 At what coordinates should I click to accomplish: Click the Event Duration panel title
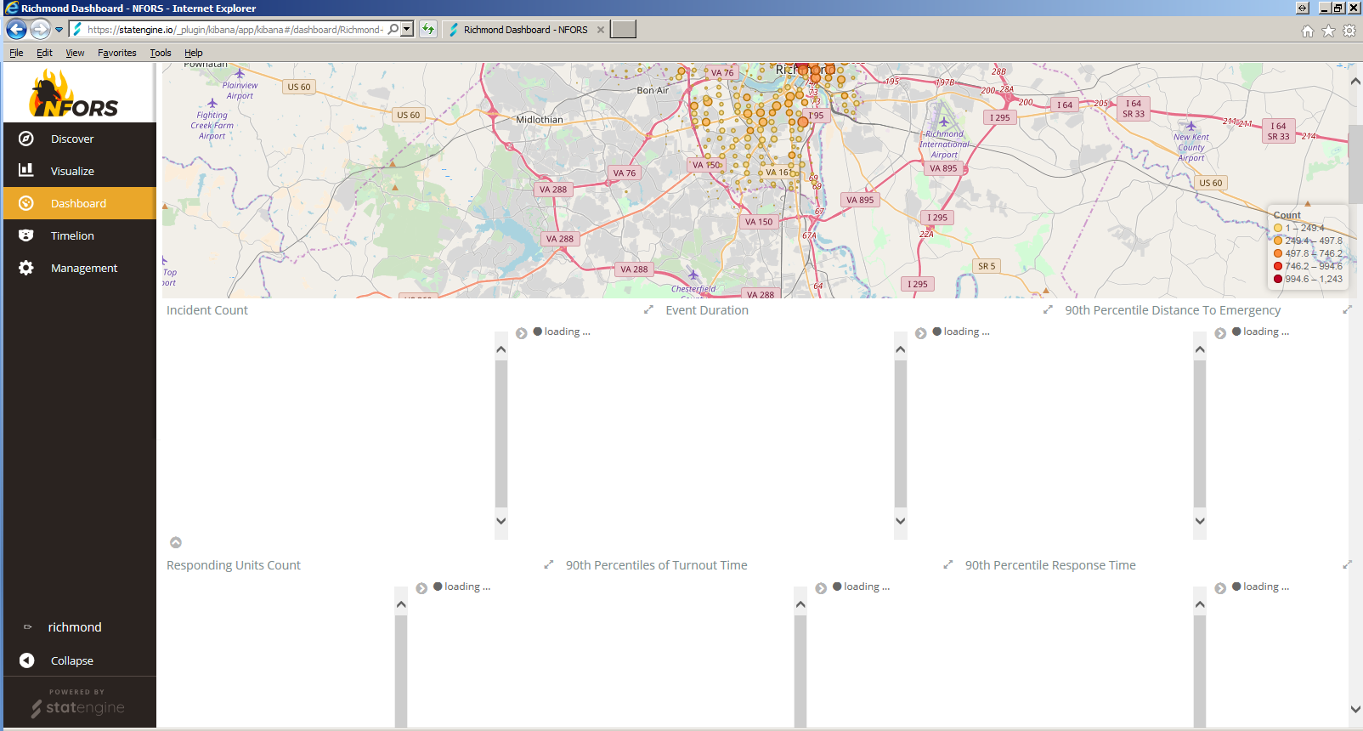[x=707, y=310]
